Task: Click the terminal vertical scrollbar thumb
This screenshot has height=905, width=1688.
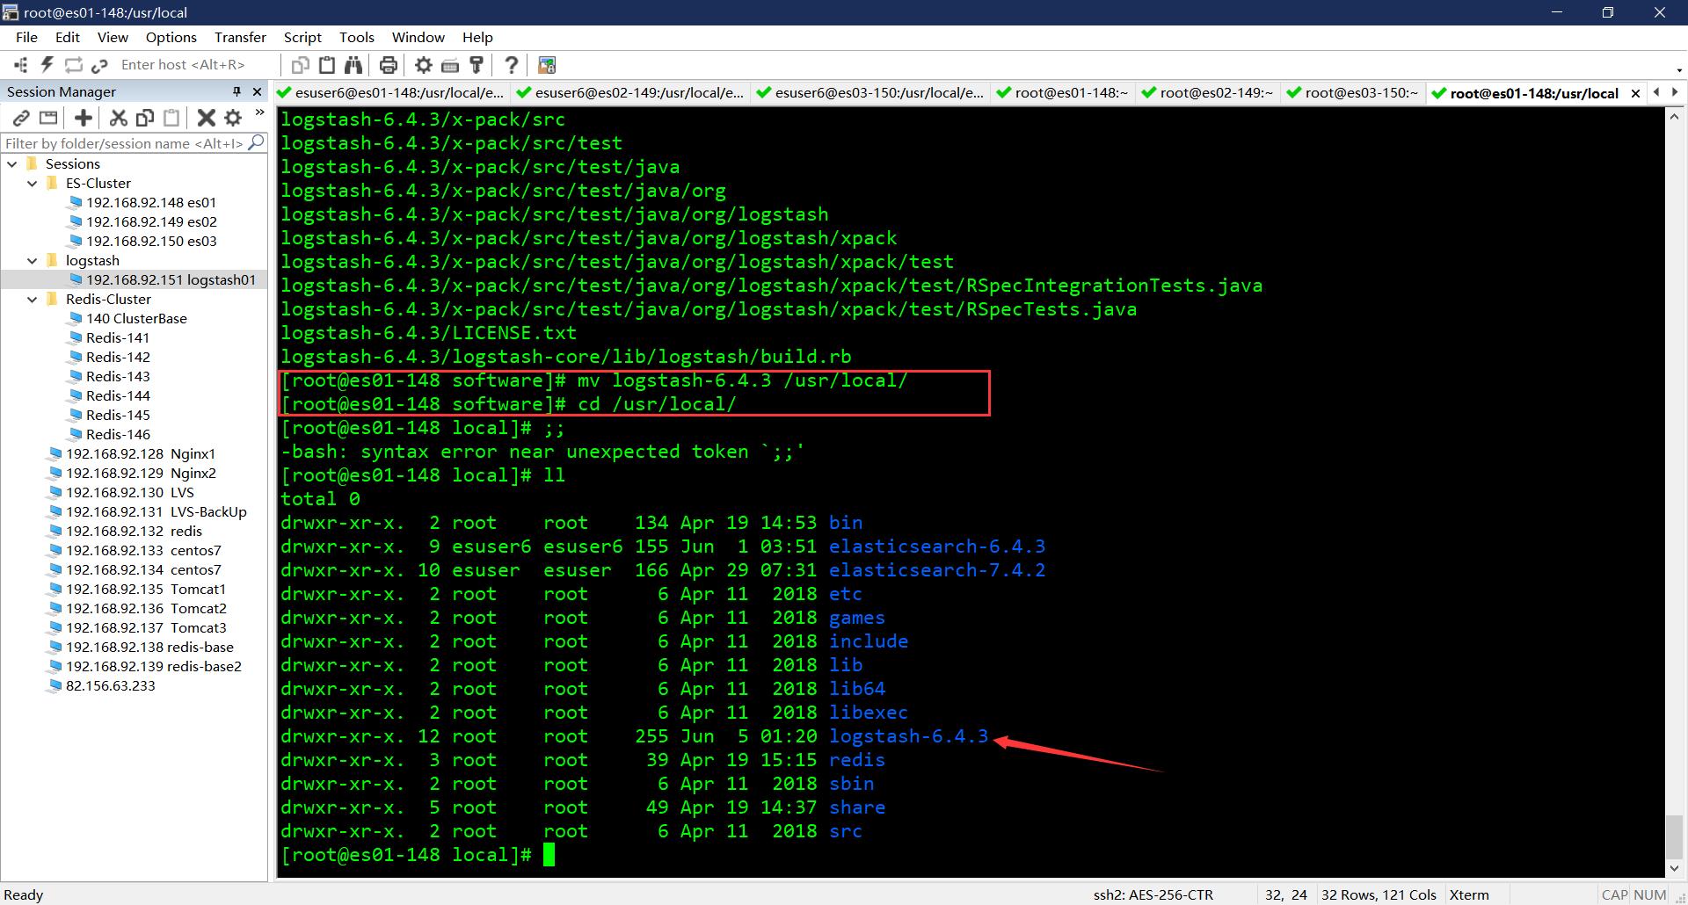Action: pos(1675,836)
